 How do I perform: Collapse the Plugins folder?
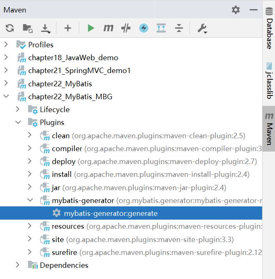18,122
